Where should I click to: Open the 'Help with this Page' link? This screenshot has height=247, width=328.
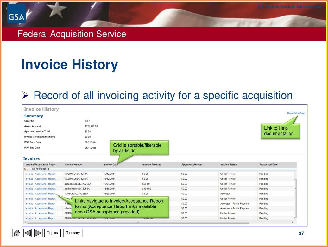(x=296, y=113)
